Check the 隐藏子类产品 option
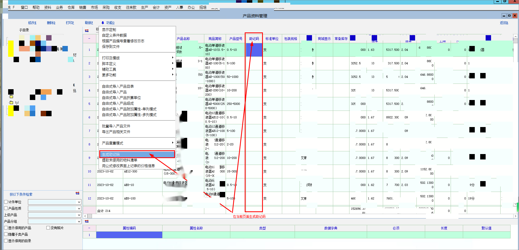The height and width of the screenshot is (250, 519). coord(6,234)
